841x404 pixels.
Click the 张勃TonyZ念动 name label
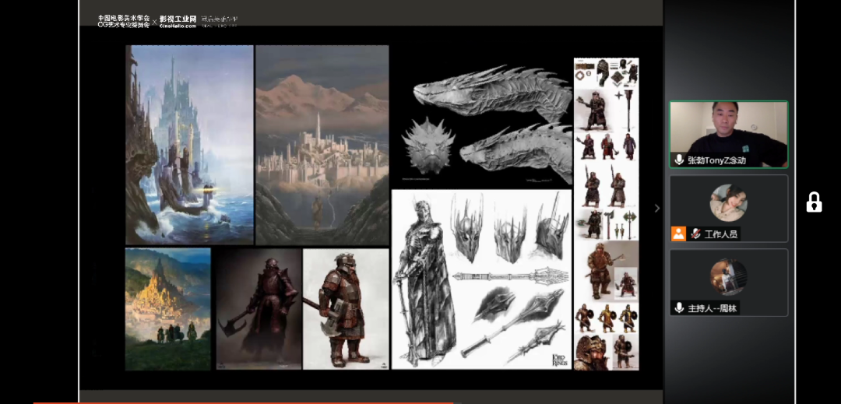716,160
